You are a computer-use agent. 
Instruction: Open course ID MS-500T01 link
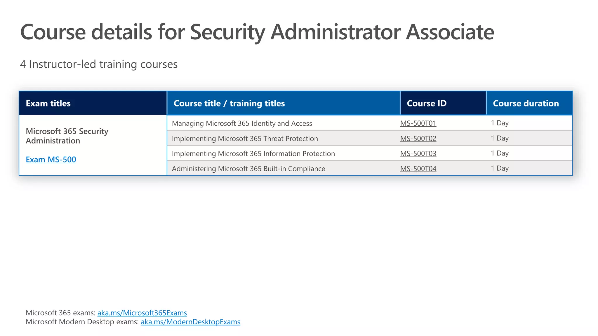coord(418,123)
